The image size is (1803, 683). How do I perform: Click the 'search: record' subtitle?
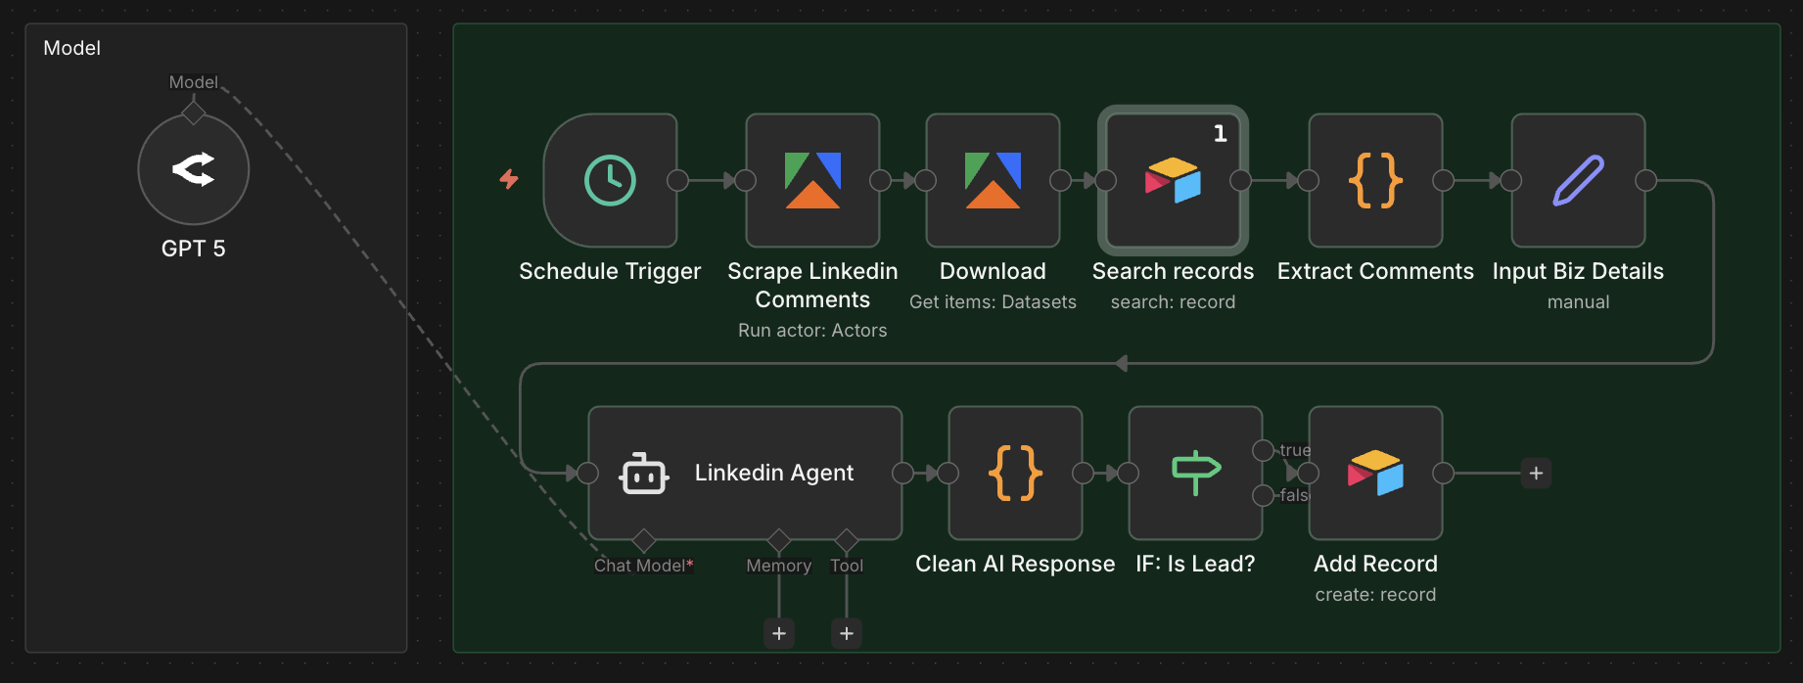click(x=1173, y=302)
